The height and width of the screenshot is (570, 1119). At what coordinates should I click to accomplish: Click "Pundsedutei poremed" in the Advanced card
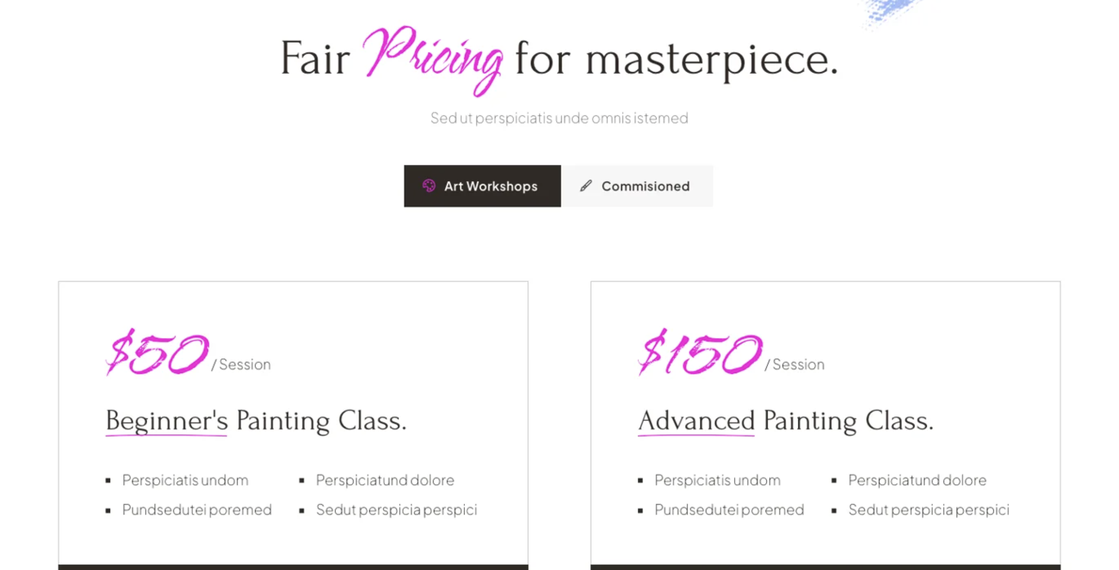(729, 510)
